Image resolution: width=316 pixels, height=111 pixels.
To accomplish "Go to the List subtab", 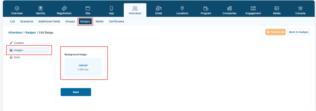I will tap(12, 21).
